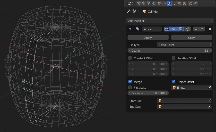This screenshot has width=216, height=132.
Task: Open the Constraints properties tab
Action: point(164,3)
